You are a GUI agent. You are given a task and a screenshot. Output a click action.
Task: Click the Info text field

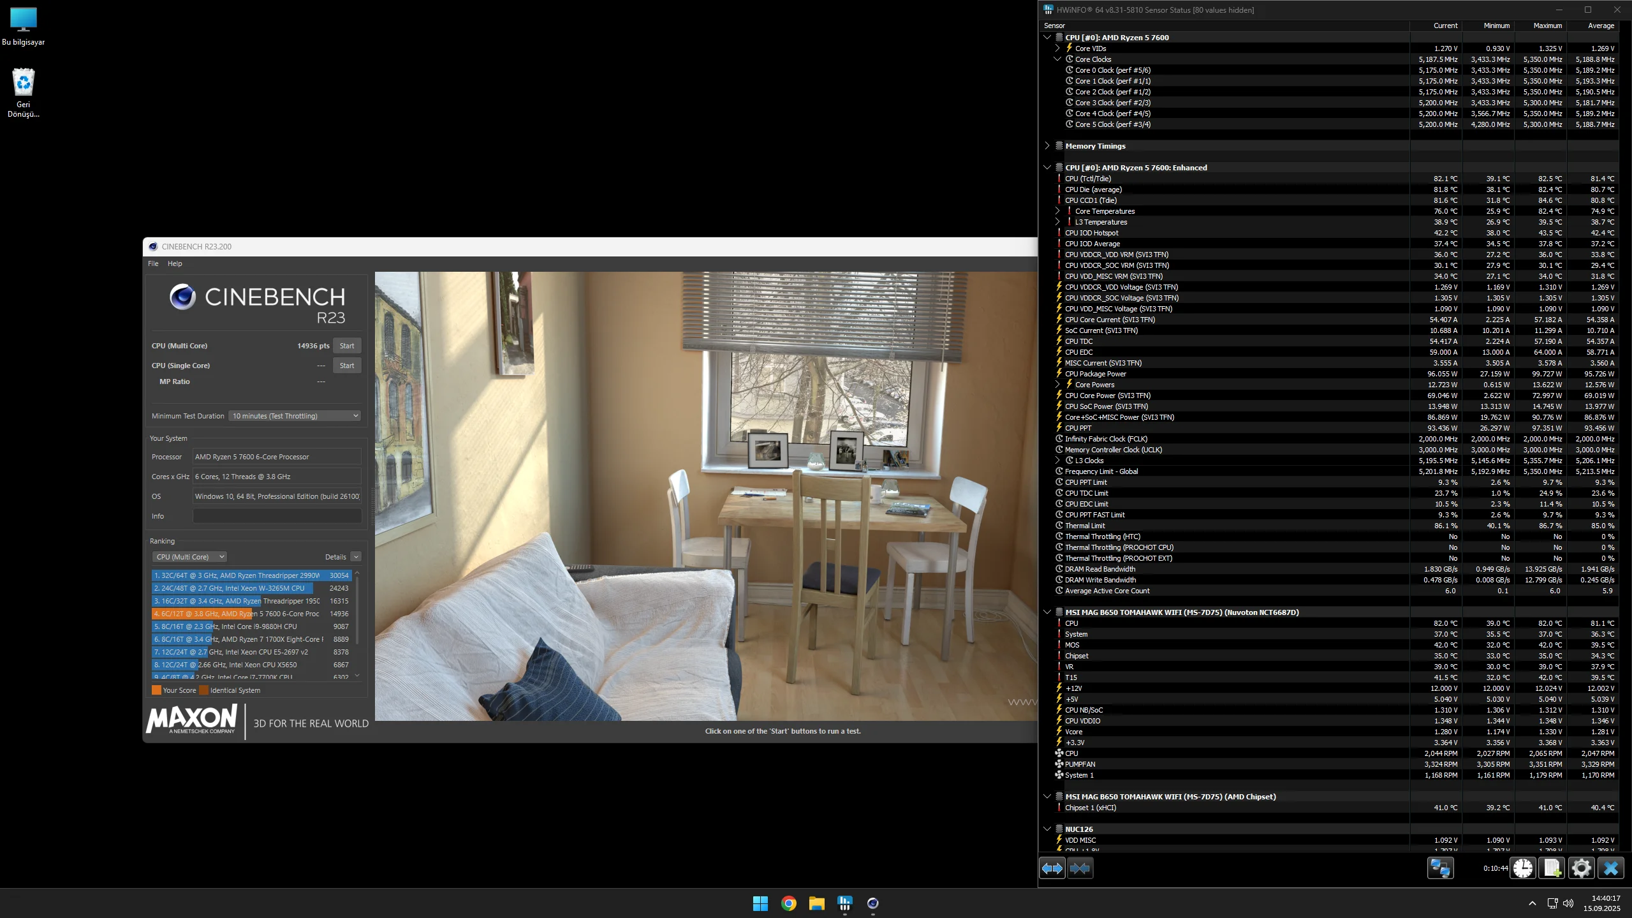coord(277,516)
